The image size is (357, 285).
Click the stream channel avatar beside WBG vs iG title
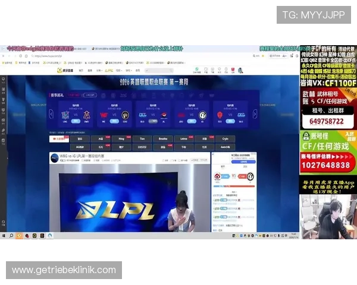[54, 158]
